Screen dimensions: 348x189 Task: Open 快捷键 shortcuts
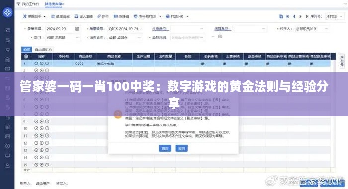(121, 16)
